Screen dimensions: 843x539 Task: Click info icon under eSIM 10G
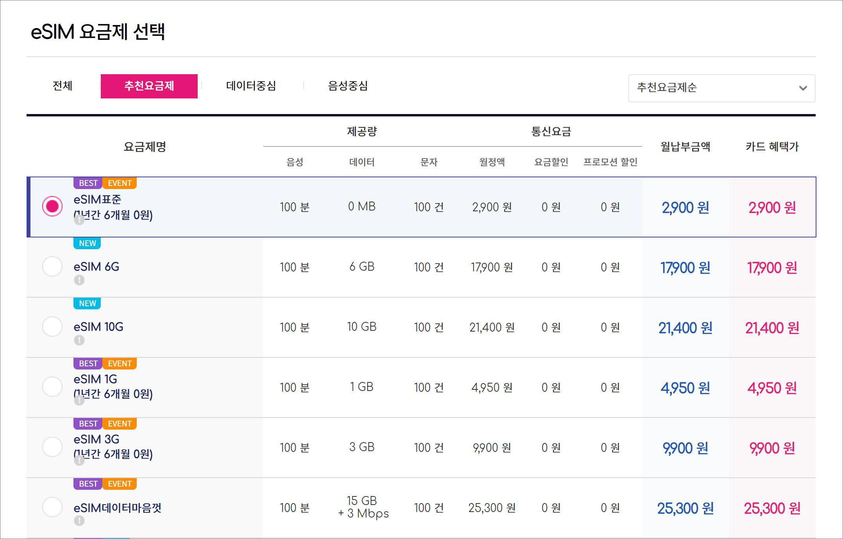(x=79, y=340)
